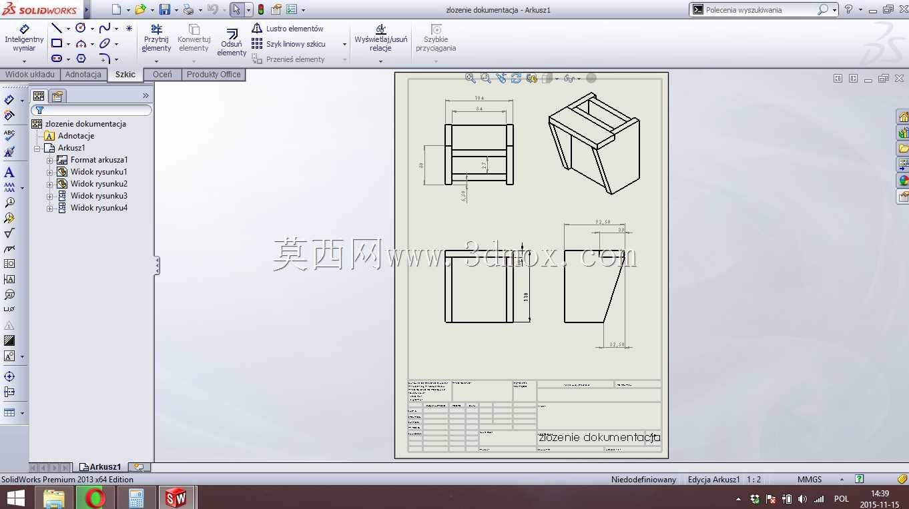Viewport: 909px width, 509px height.
Task: Activate the Spline sketch tool
Action: pos(105,28)
